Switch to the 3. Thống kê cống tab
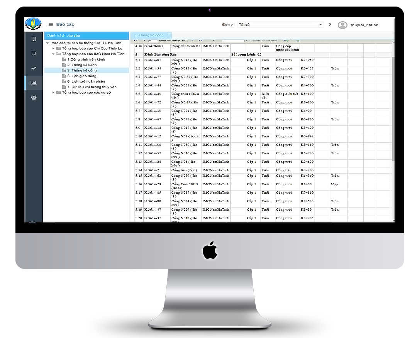The image size is (417, 338). click(149, 35)
